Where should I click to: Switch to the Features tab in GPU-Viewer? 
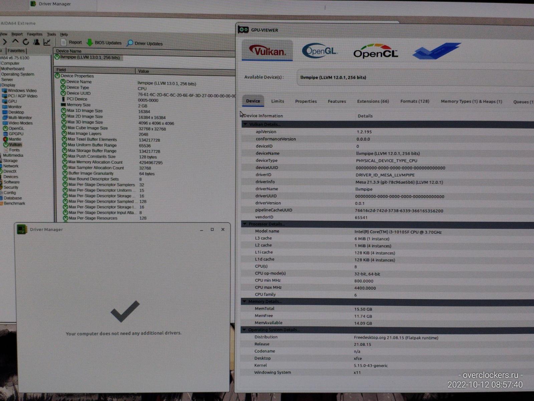tap(337, 101)
